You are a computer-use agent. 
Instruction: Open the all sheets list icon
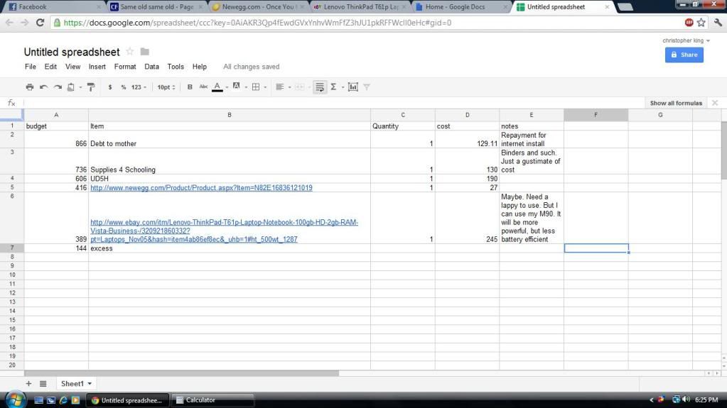[43, 383]
